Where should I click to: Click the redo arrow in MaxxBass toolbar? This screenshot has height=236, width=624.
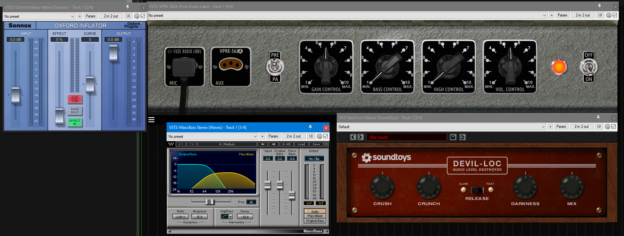(x=192, y=144)
